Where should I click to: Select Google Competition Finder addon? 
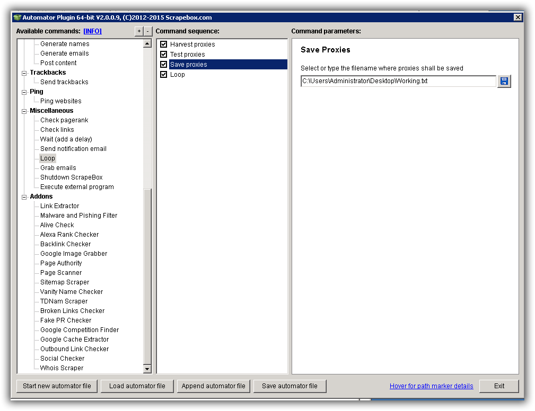click(80, 330)
